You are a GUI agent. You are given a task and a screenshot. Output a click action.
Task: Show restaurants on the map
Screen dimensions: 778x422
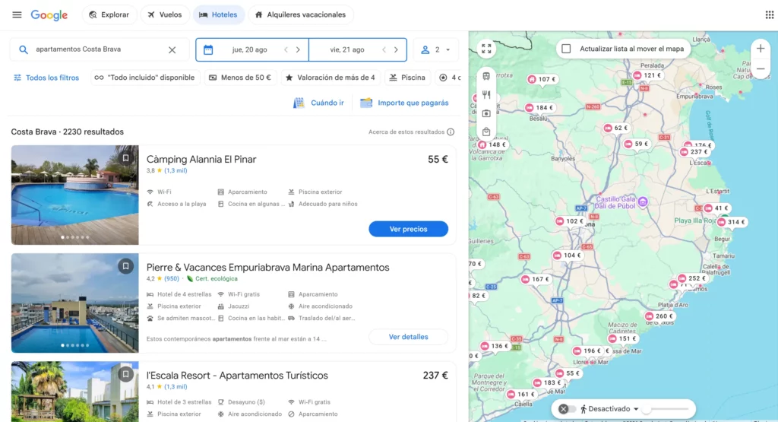[486, 95]
